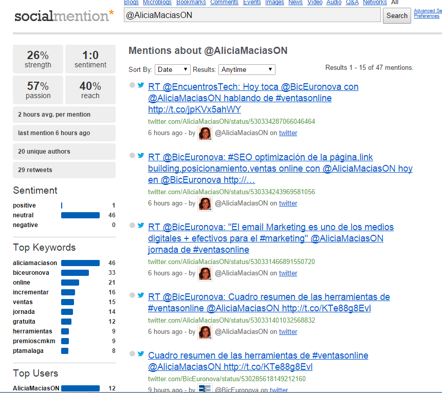This screenshot has width=442, height=393.
Task: Click Twitter bird icon beside EncuentrosTech retweet
Action: pyautogui.click(x=141, y=85)
